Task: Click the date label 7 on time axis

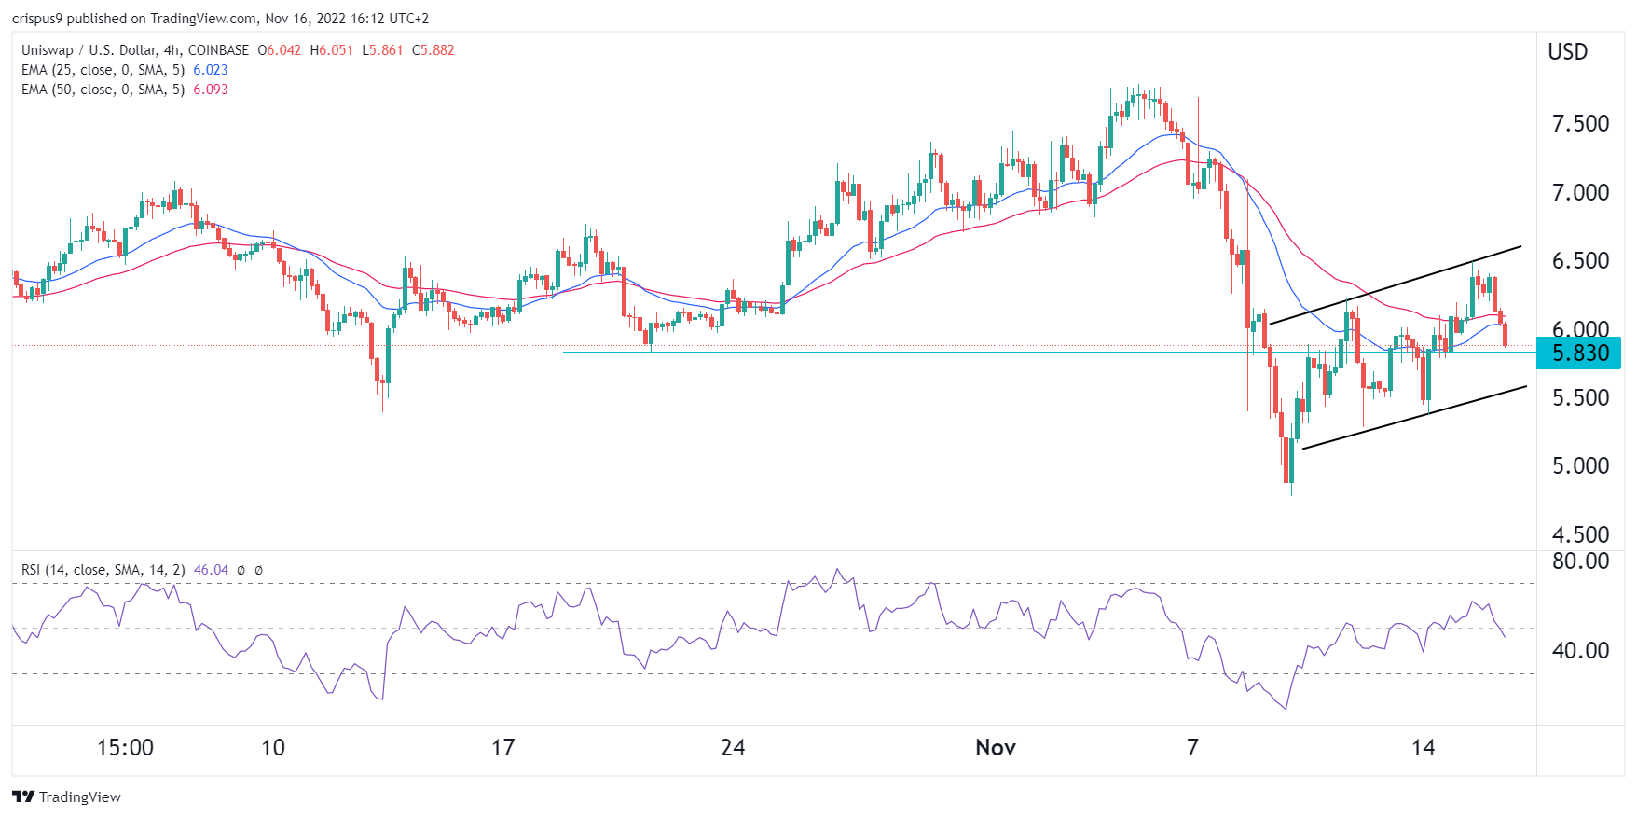Action: click(1192, 748)
